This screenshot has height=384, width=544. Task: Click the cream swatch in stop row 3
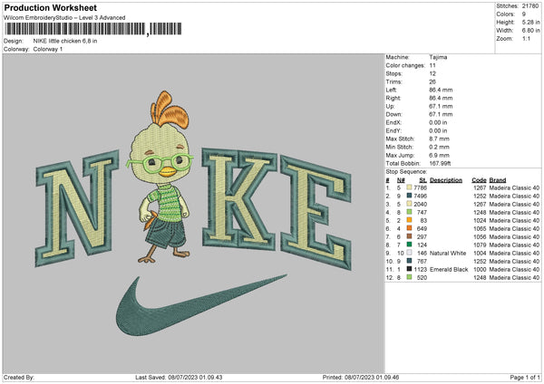coord(409,204)
